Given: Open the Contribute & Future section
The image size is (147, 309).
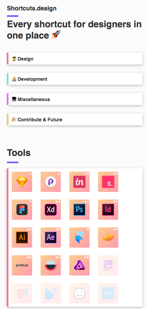Looking at the screenshot, I should 75,119.
